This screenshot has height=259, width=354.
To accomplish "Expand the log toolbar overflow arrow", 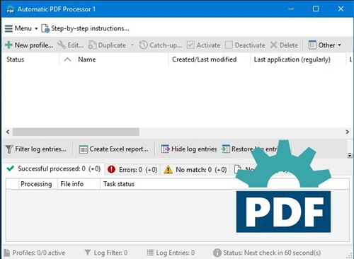I will click(350, 155).
